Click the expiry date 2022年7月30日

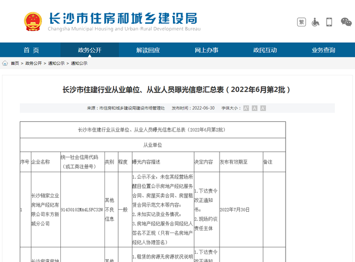pos(234,210)
